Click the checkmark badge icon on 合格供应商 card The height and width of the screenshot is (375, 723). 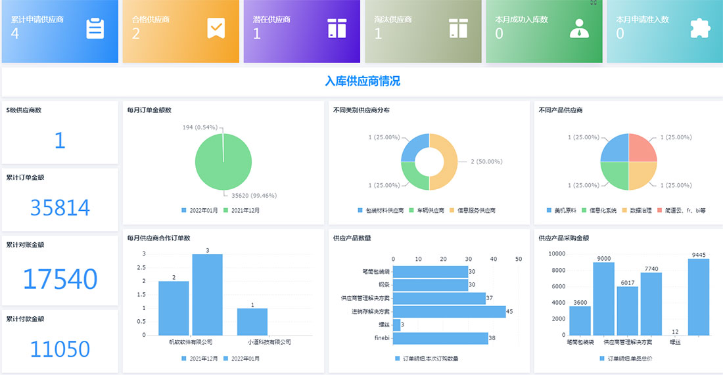(x=216, y=29)
